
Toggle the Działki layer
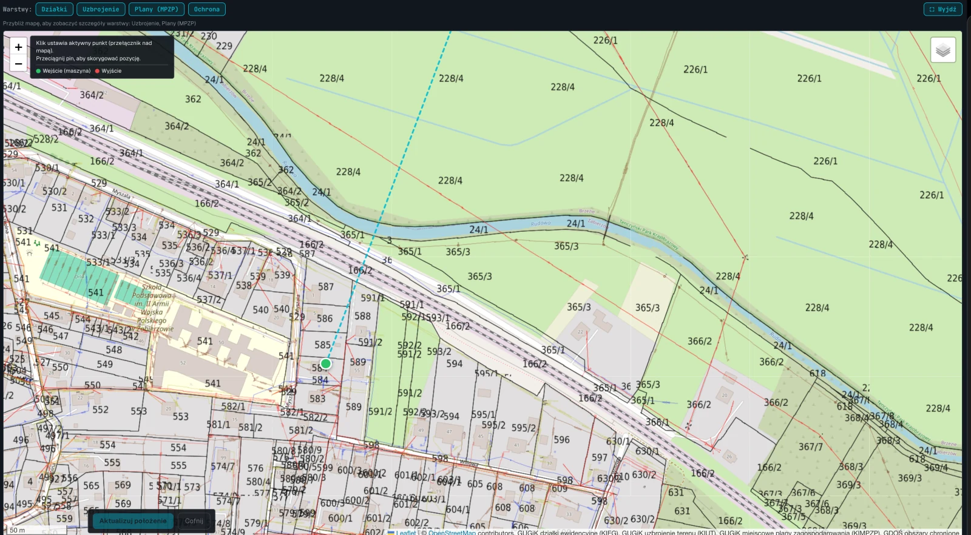tap(55, 9)
